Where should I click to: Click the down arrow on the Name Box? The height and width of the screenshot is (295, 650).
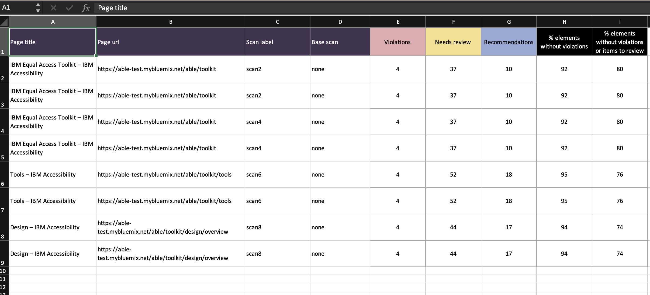[38, 11]
